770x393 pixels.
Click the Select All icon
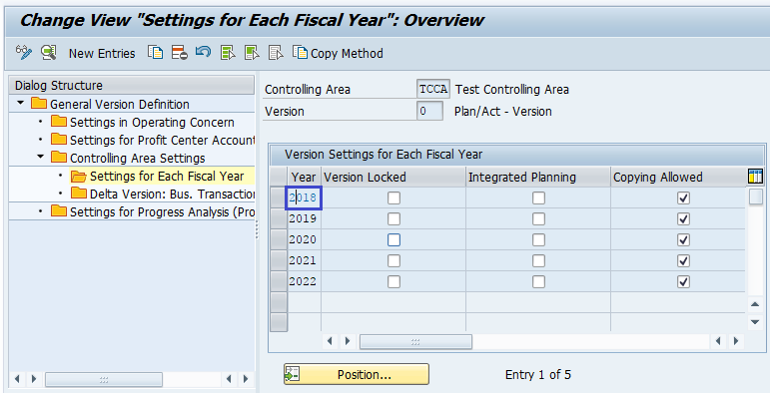[x=228, y=53]
